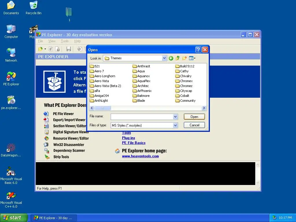Image resolution: width=296 pixels, height=222 pixels.
Task: Click the reload file toolbar icon
Action: 51,49
